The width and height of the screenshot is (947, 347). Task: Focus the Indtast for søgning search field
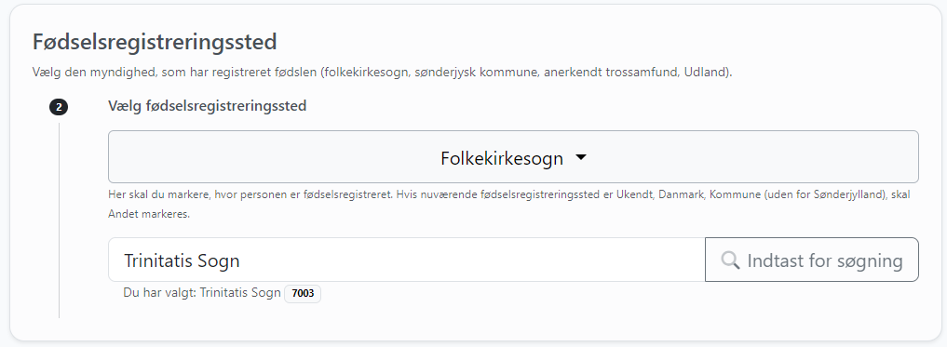point(812,260)
